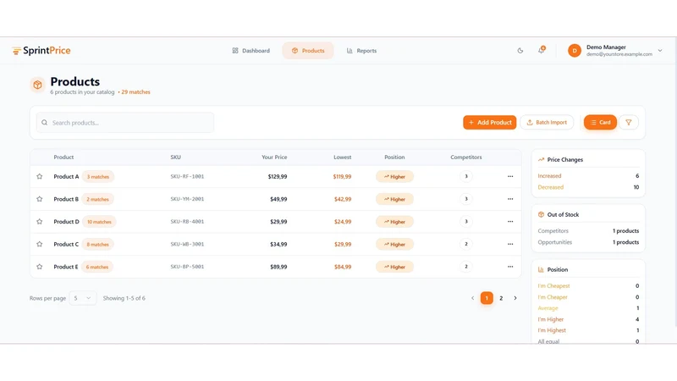Click the 6 matches badge for Product E
Viewport: 677px width, 381px height.
point(97,267)
